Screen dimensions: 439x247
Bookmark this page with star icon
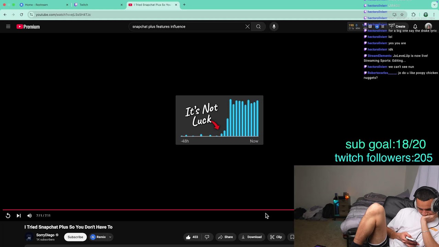coord(402,14)
